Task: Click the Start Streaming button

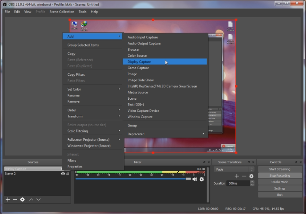Action: [280, 169]
